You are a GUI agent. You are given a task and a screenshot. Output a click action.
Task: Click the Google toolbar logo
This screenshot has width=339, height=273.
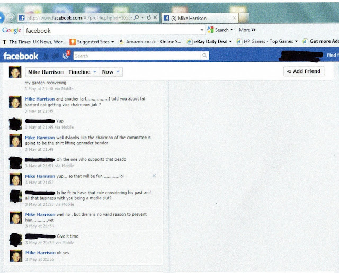[12, 30]
